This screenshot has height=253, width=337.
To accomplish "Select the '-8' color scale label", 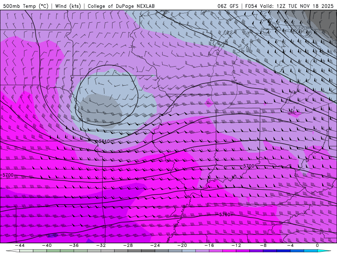I will tap(263, 245).
